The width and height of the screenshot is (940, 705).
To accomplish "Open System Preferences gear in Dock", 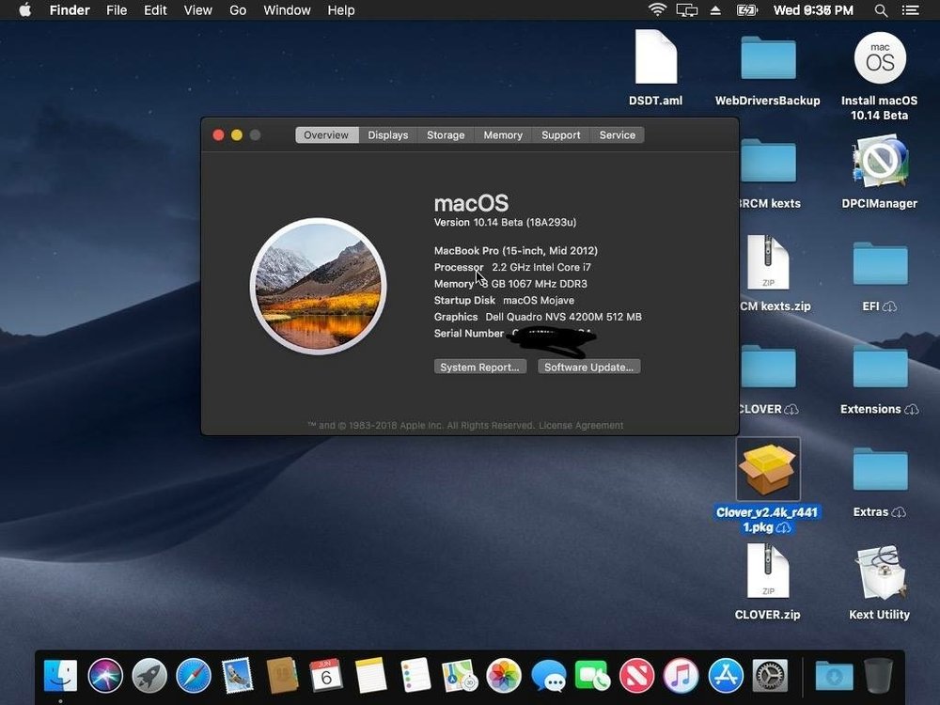I will (770, 675).
